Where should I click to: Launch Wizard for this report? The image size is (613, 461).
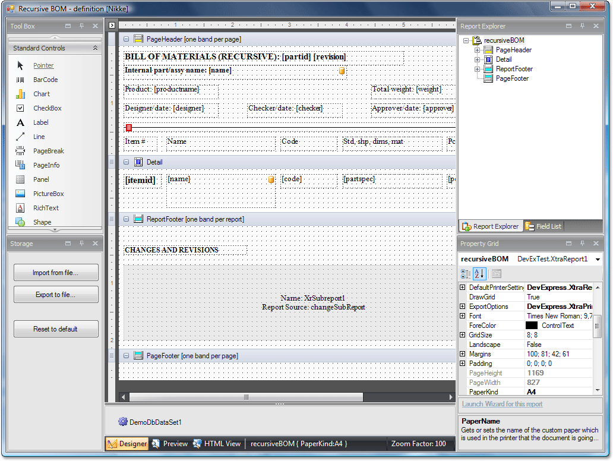pos(502,404)
